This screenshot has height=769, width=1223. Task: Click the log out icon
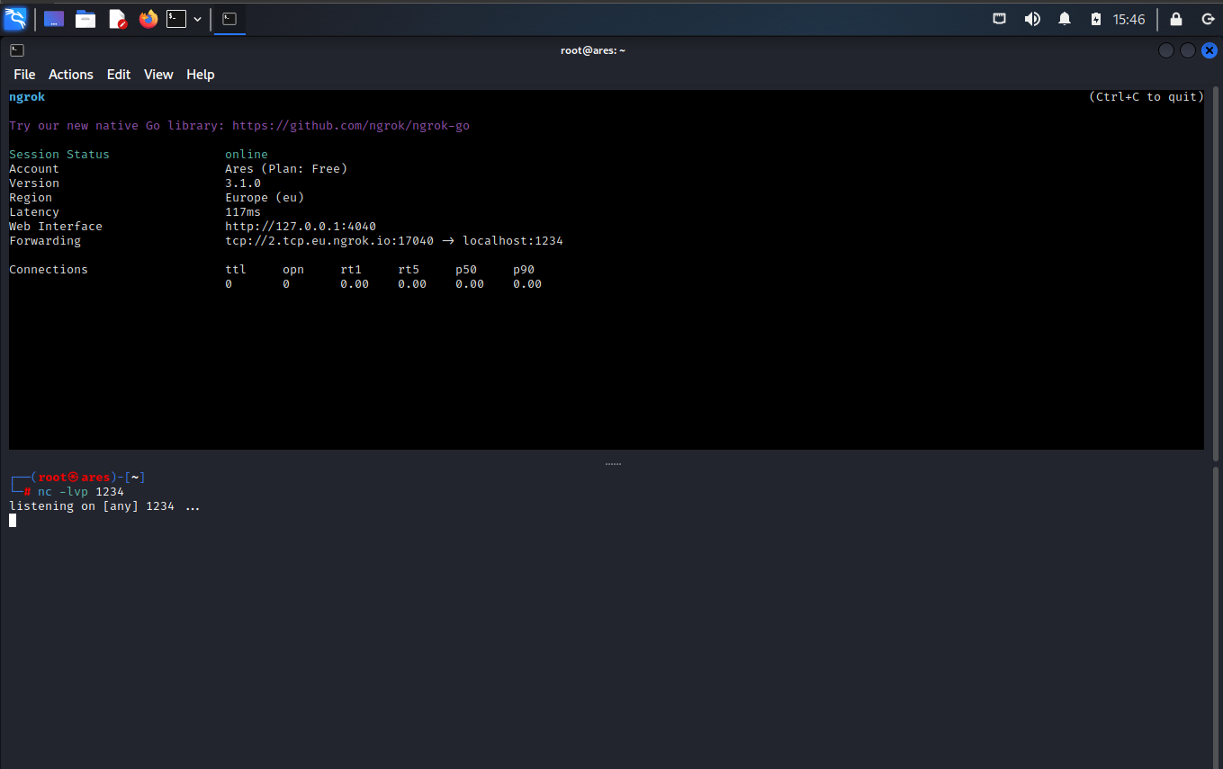click(x=1208, y=19)
